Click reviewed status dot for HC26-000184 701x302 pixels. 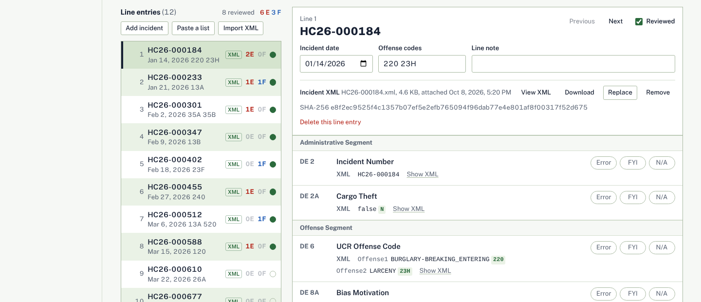coord(273,55)
